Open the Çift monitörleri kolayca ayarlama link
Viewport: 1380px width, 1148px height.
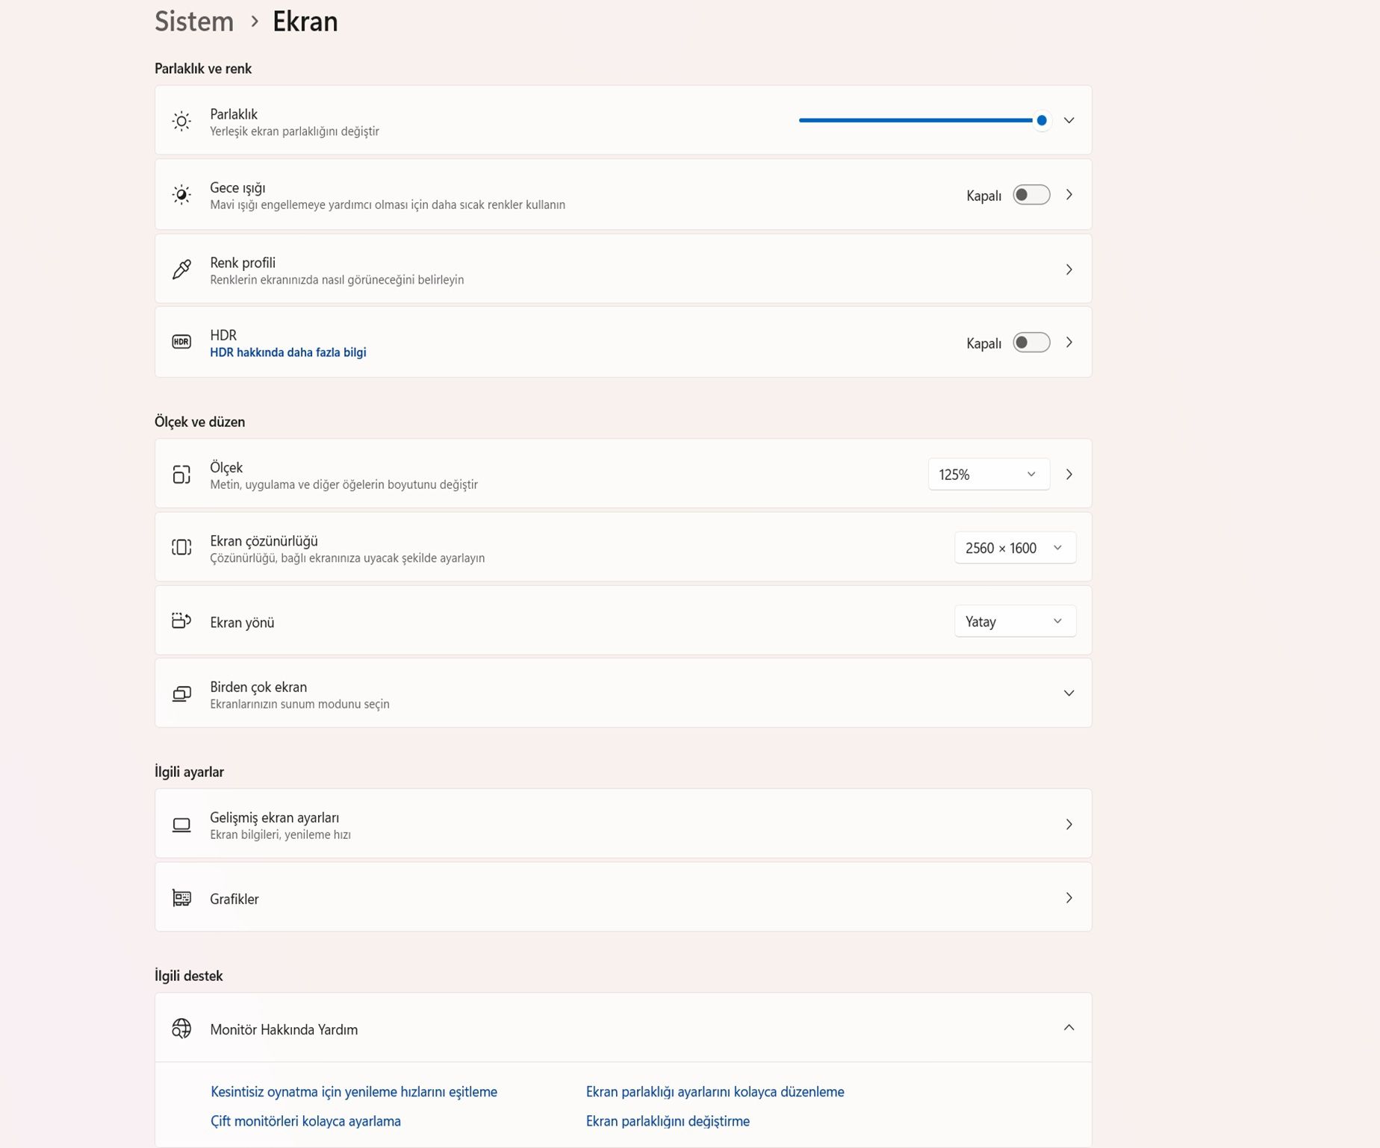305,1121
